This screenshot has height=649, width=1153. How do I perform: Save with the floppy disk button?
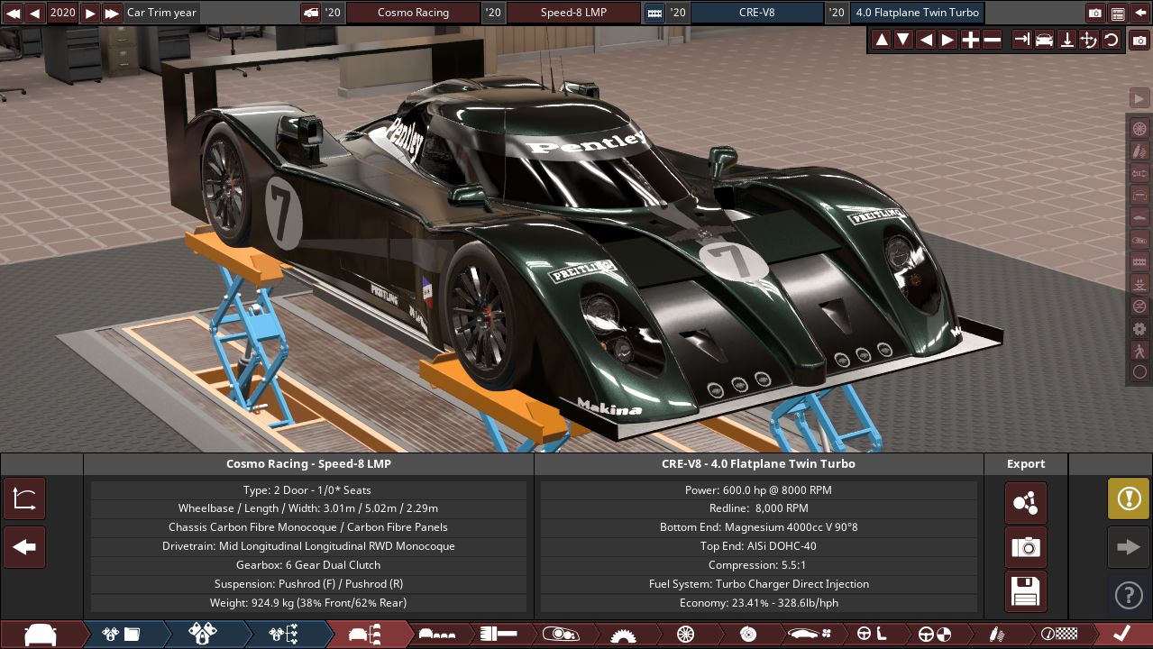[1026, 591]
